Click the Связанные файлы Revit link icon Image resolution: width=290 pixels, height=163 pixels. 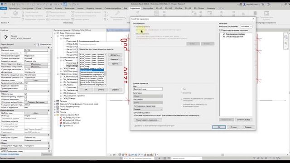tap(58, 115)
